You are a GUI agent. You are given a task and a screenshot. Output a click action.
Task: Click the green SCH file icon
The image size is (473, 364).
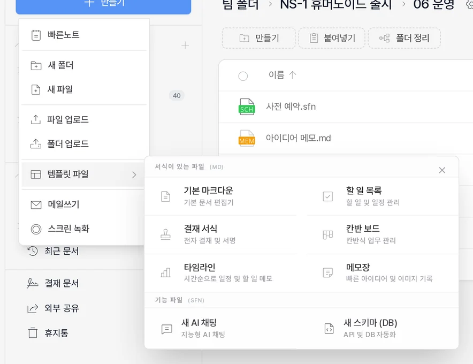point(247,107)
